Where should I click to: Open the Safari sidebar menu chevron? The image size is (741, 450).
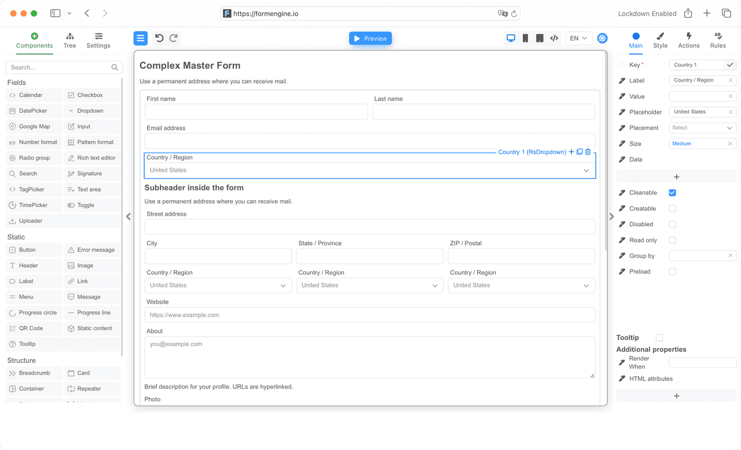tap(69, 13)
